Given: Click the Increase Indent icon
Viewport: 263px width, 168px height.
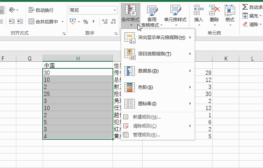Looking at the screenshot, I should pos(20,22).
